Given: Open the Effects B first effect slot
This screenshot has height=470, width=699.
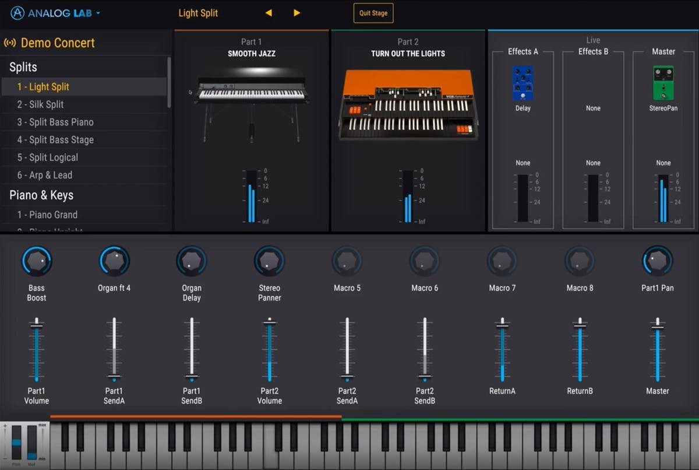Looking at the screenshot, I should point(593,108).
